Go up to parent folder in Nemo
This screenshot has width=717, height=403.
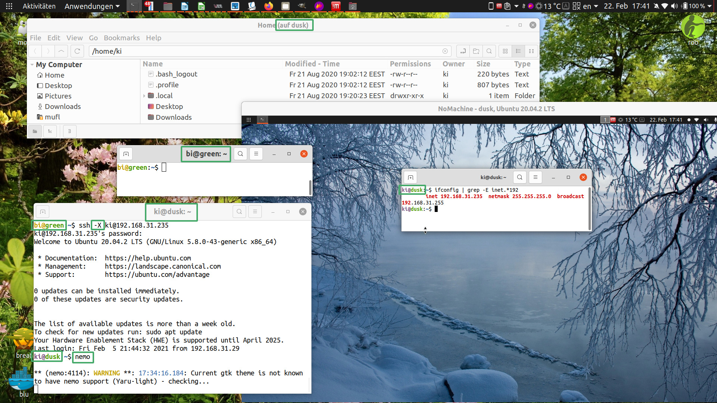[61, 51]
